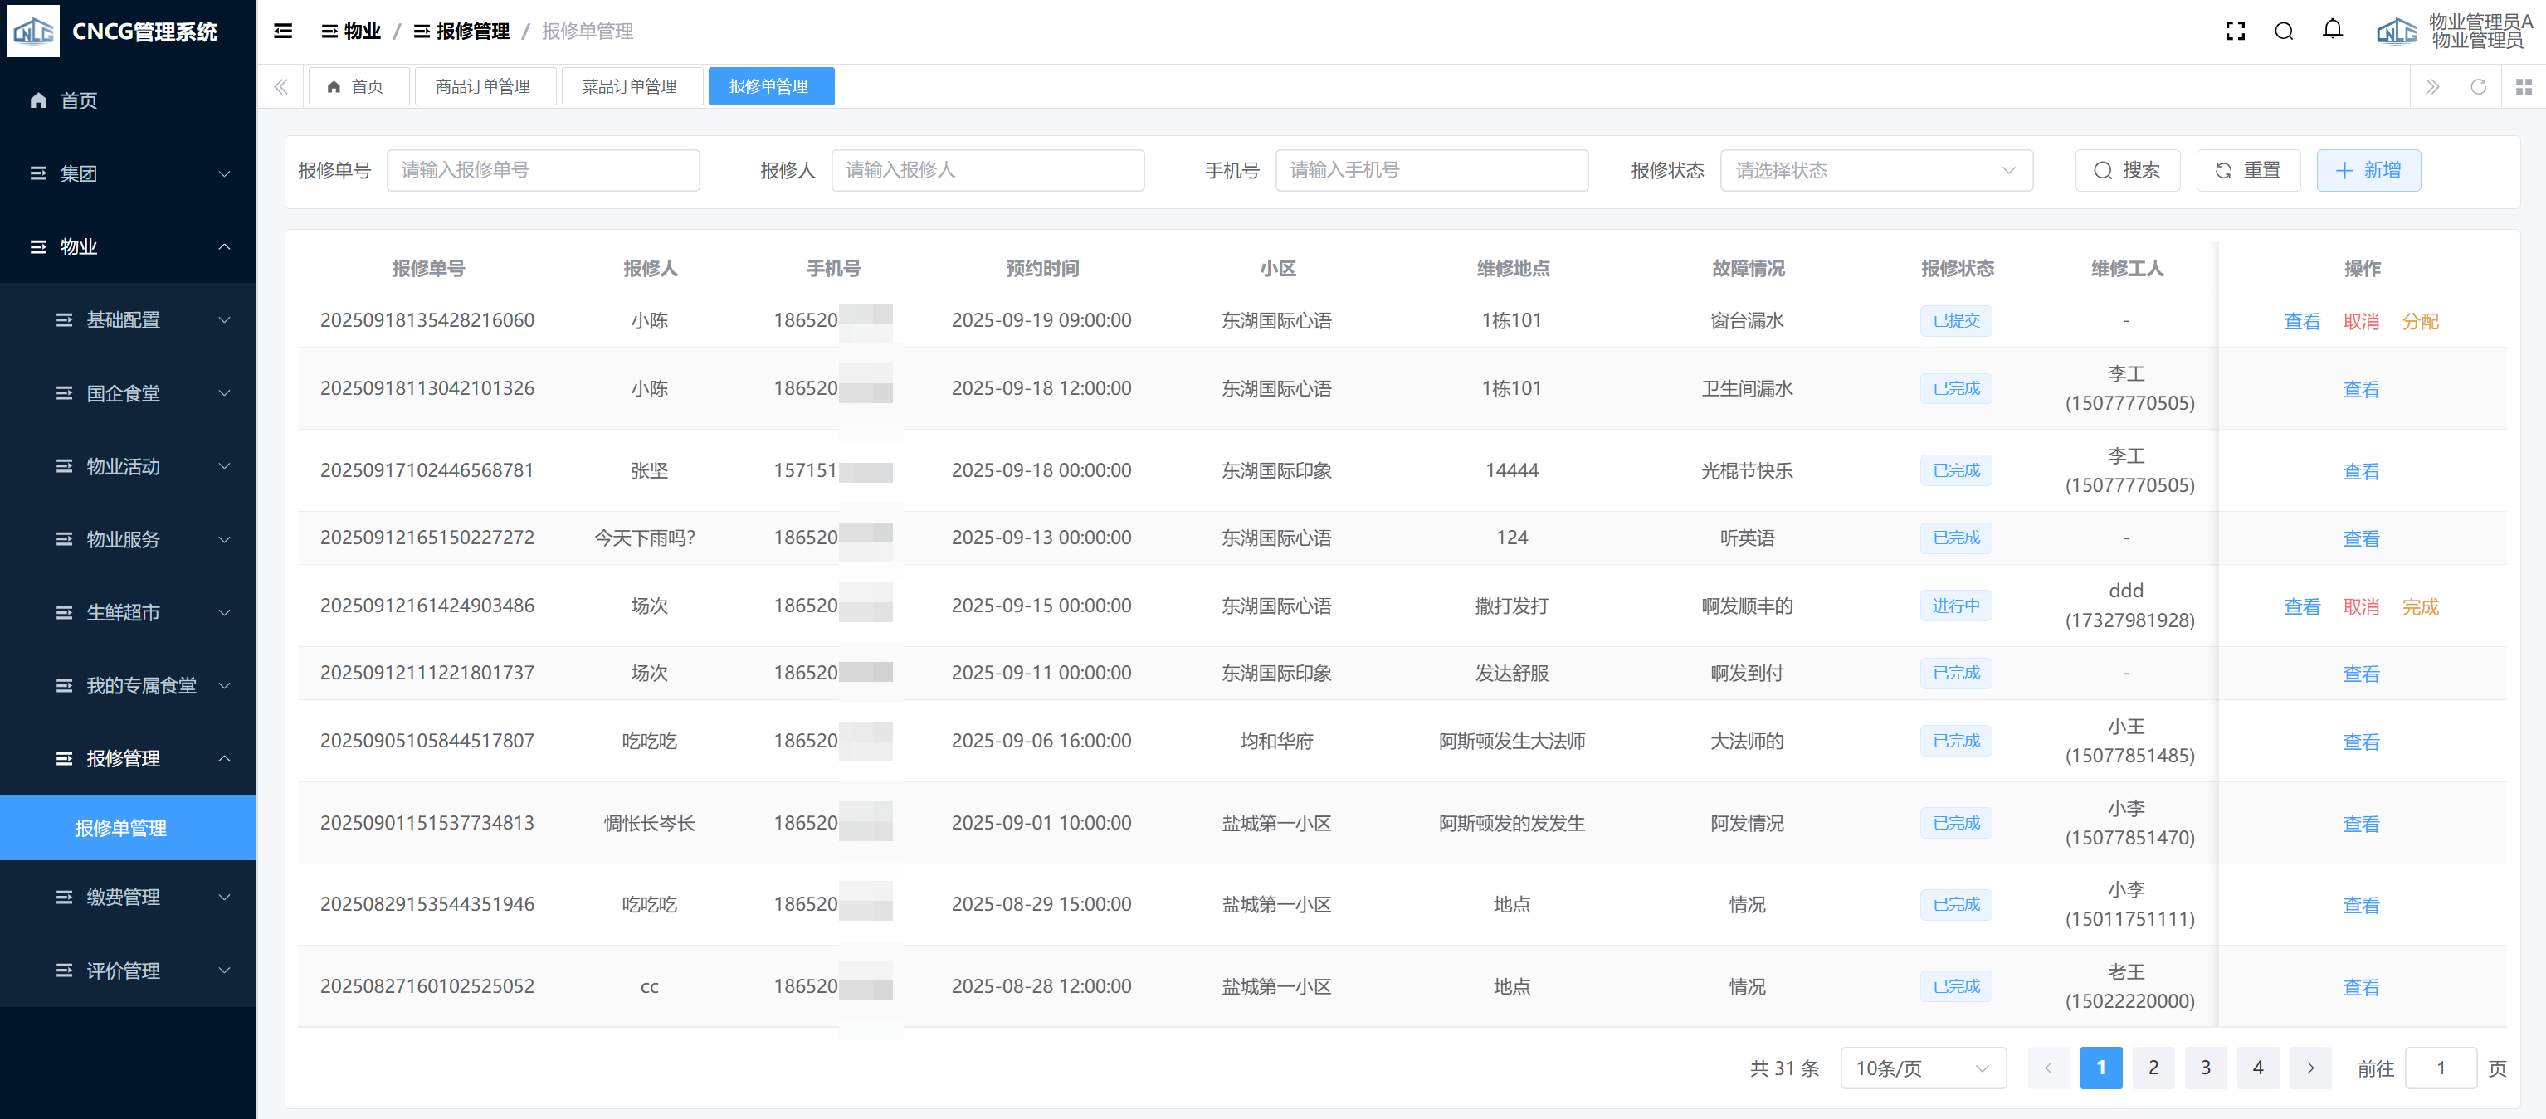Open the tab grid options icon
Screen dimensions: 2546x1119
click(2524, 87)
